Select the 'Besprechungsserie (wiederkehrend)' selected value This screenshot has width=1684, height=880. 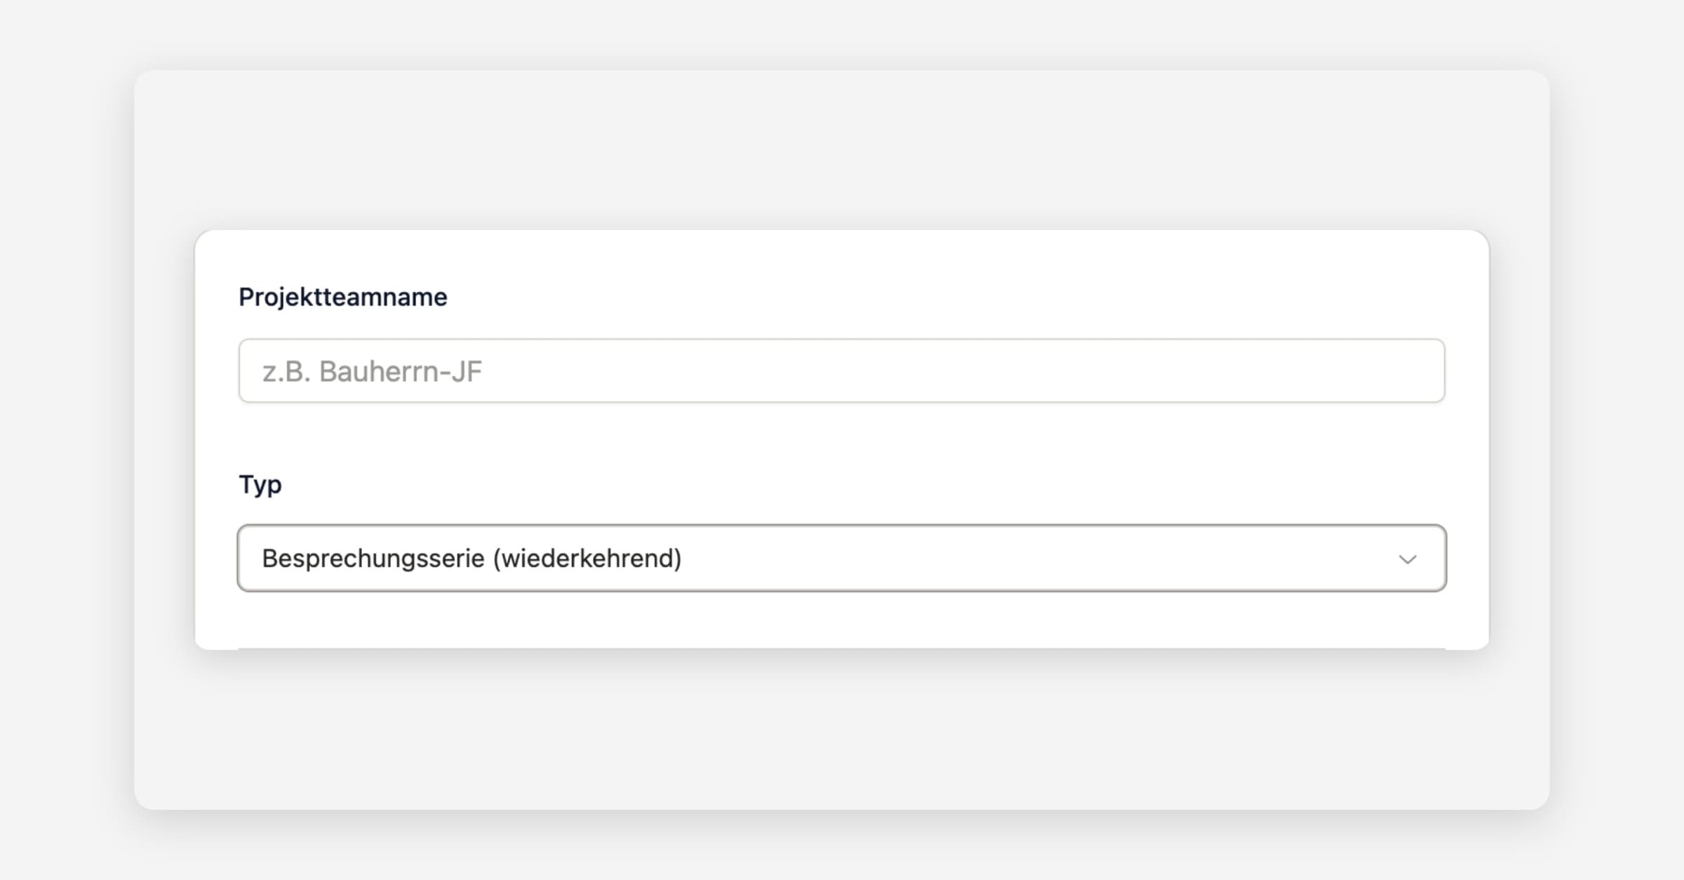point(472,559)
